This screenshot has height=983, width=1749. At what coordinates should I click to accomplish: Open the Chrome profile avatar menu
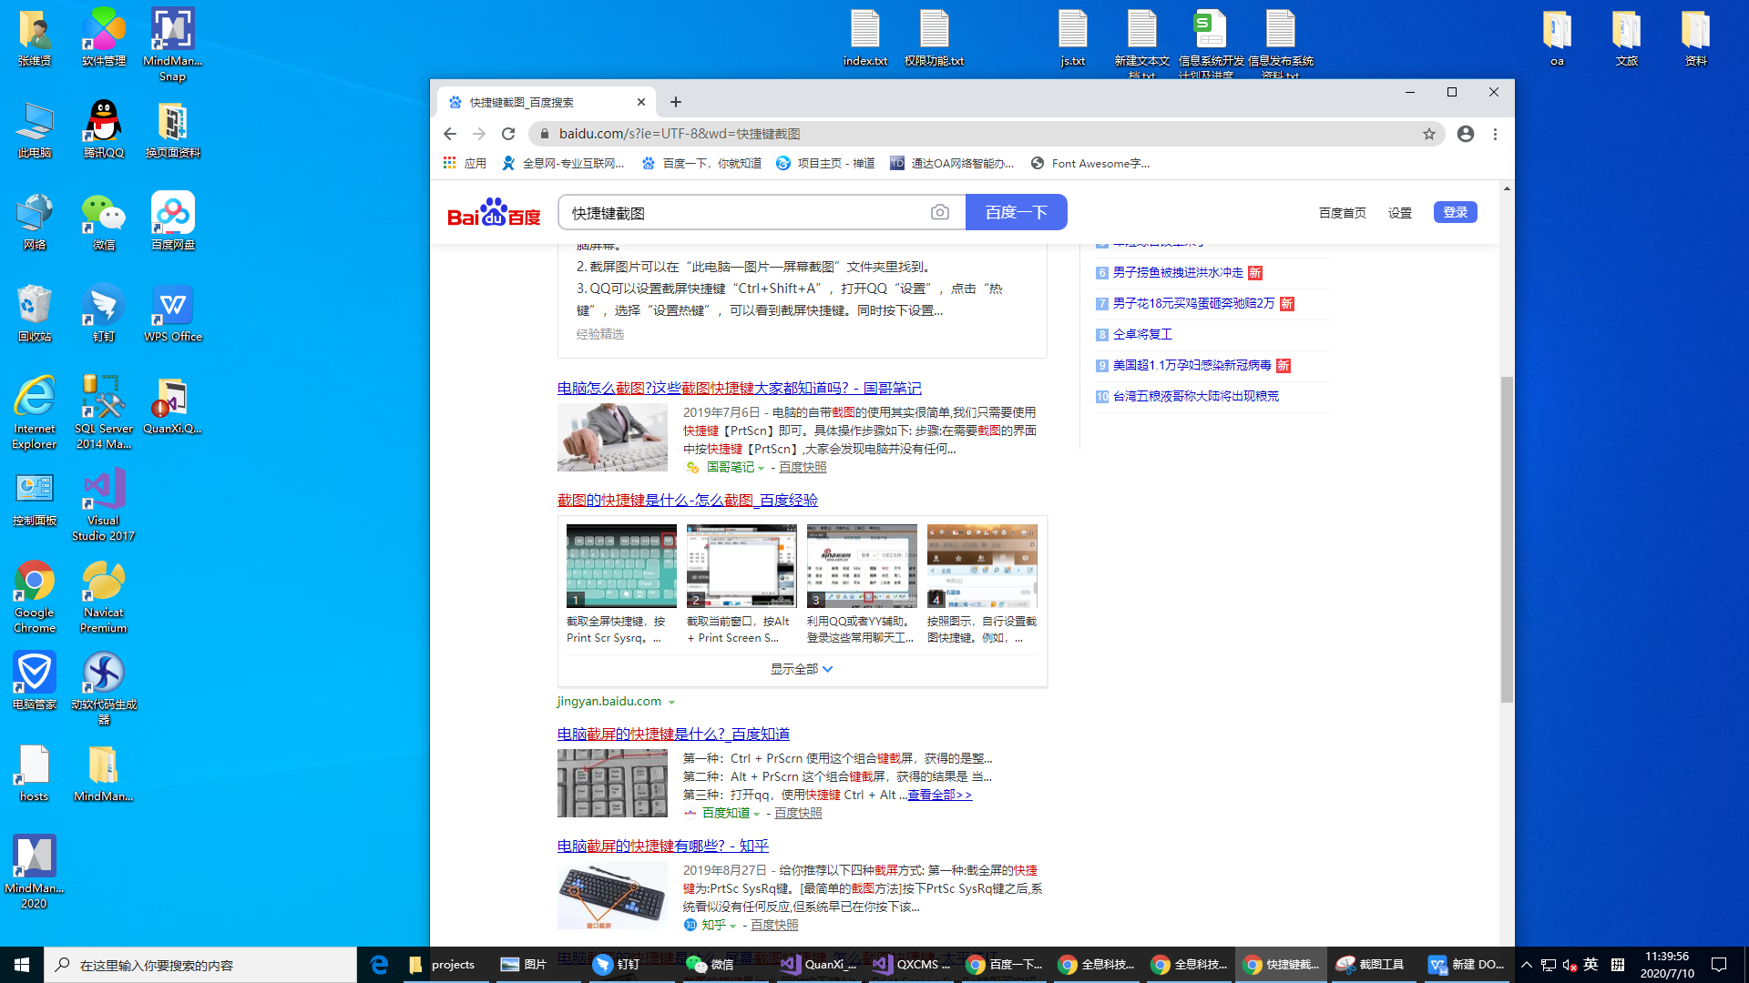1466,134
